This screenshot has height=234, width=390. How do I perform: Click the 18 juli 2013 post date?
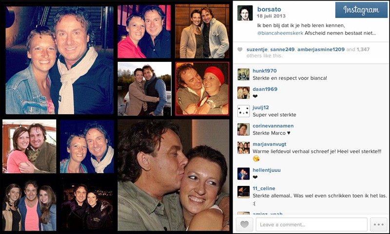[x=271, y=16]
